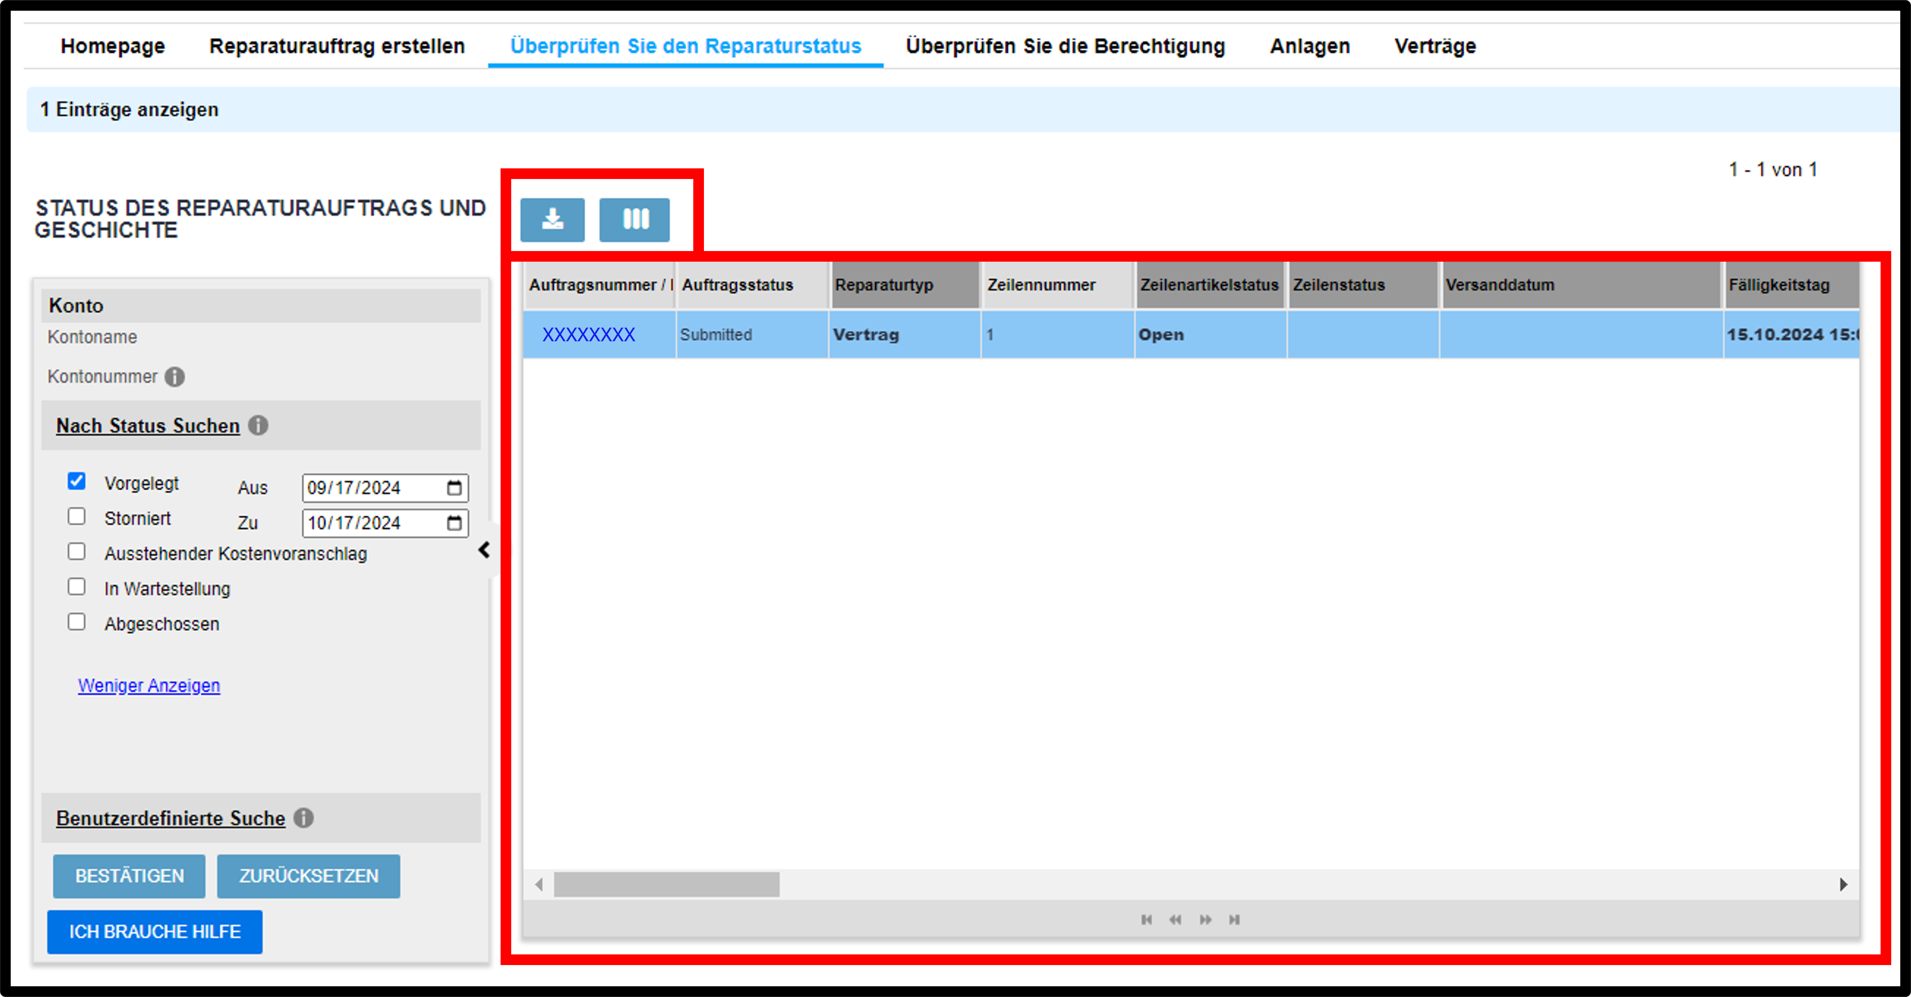Go to last page of results
Screen dimensions: 1911x997
pyautogui.click(x=1234, y=920)
